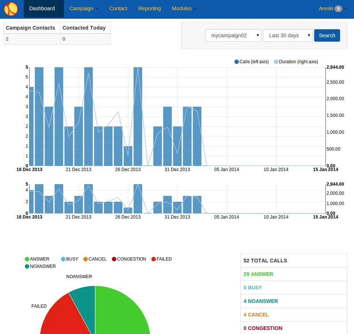Go to the Contact page
Viewport: 354px width, 334px height.
(x=118, y=8)
